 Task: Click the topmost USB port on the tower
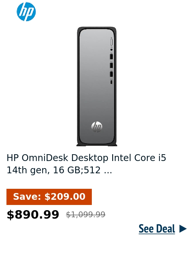[111, 57]
